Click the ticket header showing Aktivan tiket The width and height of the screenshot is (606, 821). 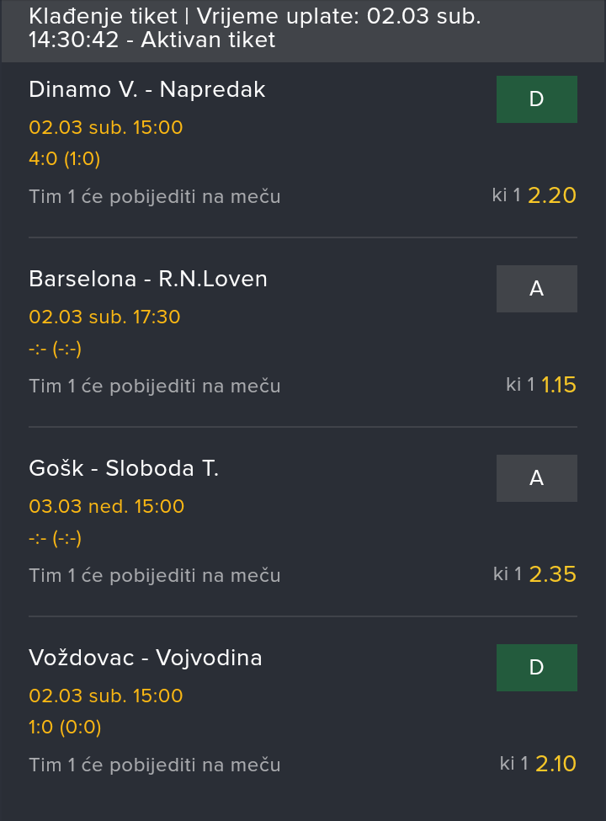pos(252,29)
